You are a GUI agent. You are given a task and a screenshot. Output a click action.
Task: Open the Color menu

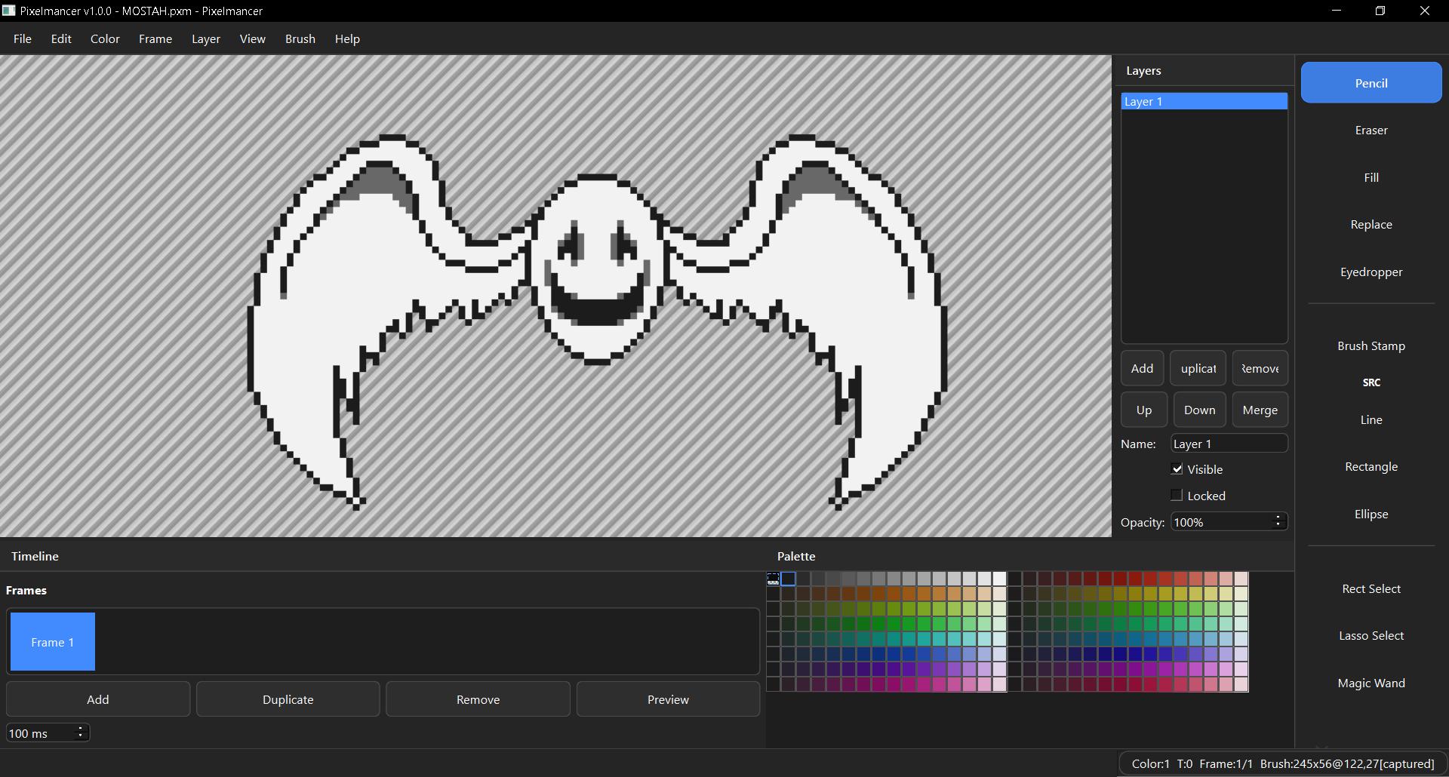(105, 38)
